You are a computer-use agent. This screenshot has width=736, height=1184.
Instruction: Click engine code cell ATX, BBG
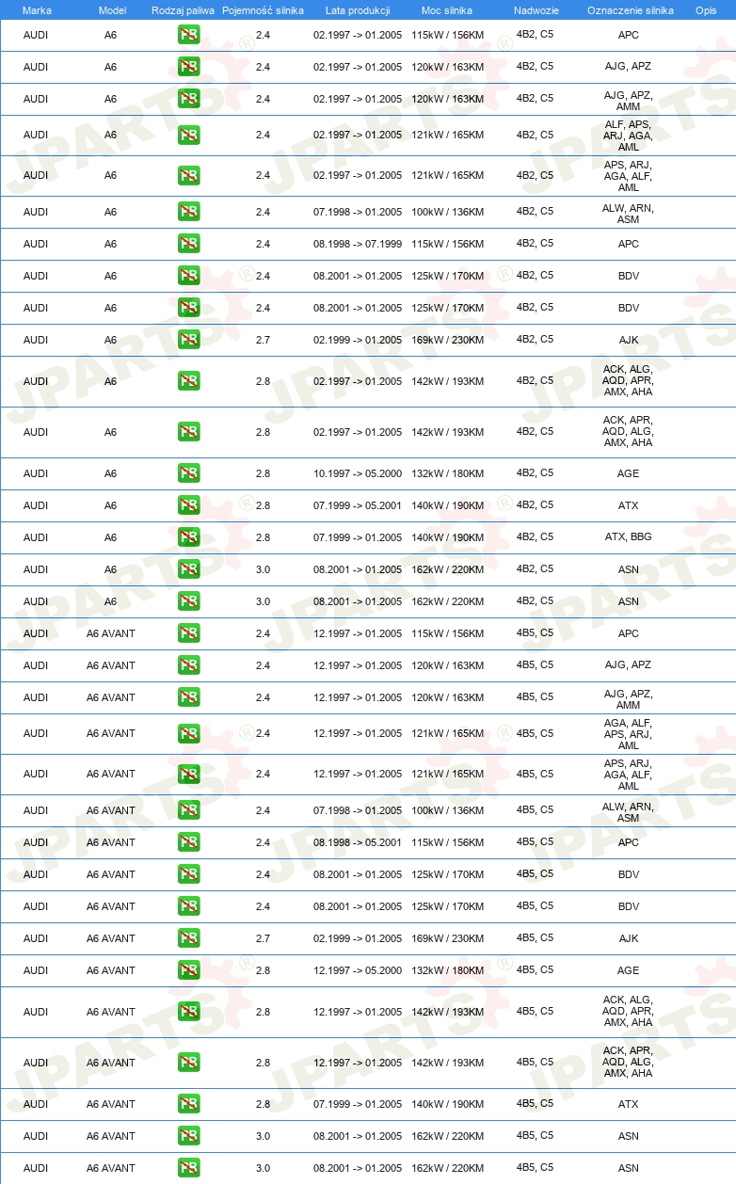click(x=629, y=537)
